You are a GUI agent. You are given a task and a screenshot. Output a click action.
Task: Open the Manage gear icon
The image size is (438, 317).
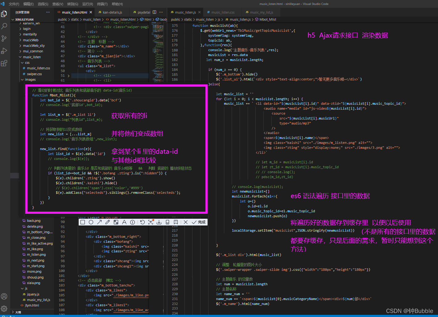pyautogui.click(x=4, y=308)
